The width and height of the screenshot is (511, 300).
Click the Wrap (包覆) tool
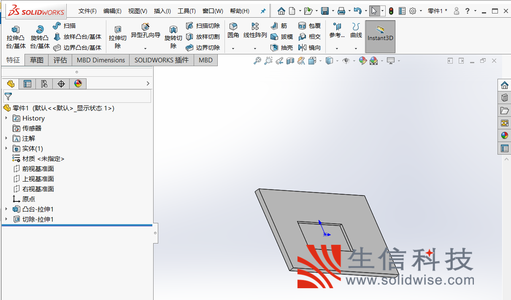[309, 26]
